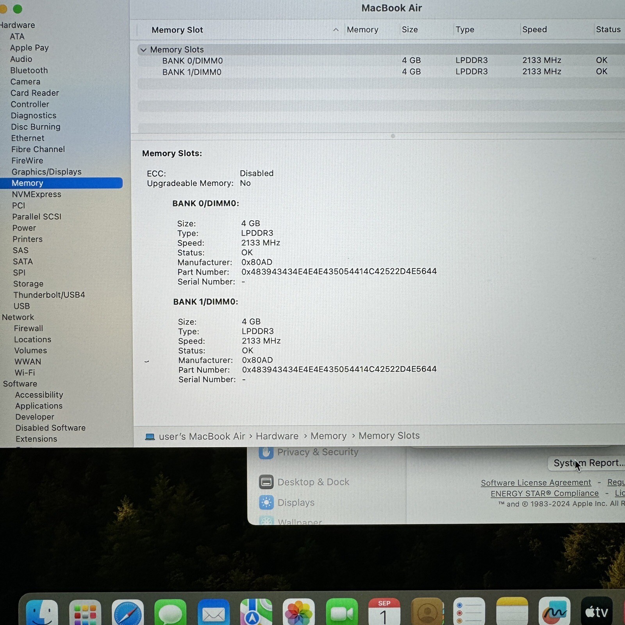Open Desktop & Dock settings
625x625 pixels.
click(x=313, y=482)
